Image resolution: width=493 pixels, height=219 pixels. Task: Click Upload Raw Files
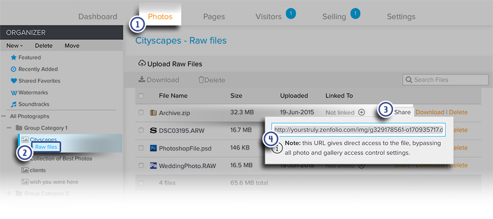tap(170, 64)
